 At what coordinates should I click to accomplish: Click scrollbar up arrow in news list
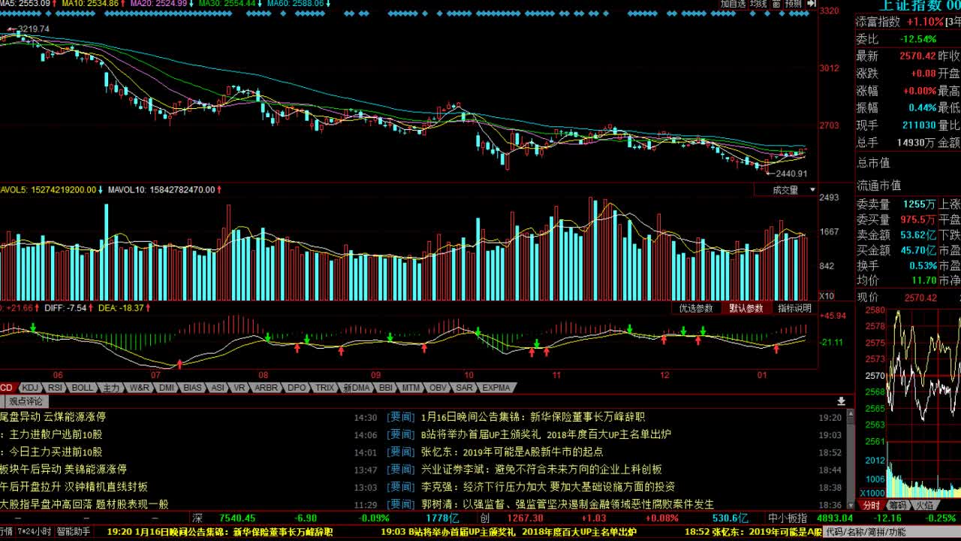851,413
